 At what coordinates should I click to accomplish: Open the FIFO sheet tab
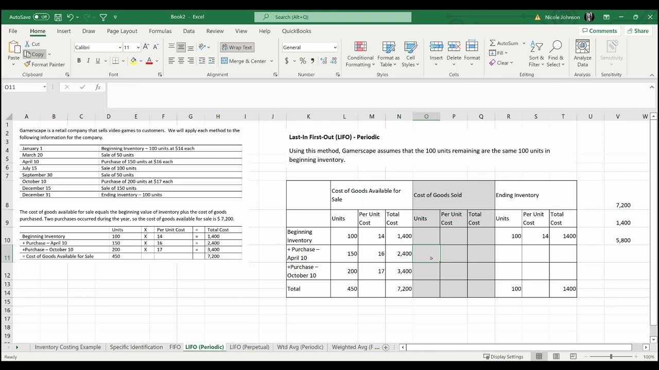(x=175, y=347)
